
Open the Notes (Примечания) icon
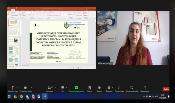pyautogui.click(x=145, y=88)
